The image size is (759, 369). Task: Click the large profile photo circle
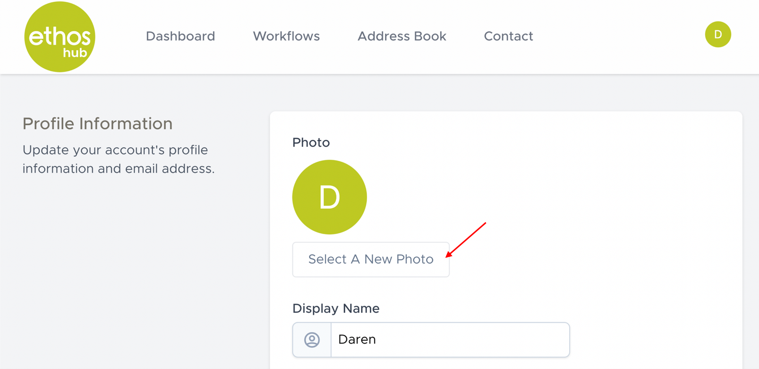(x=329, y=197)
